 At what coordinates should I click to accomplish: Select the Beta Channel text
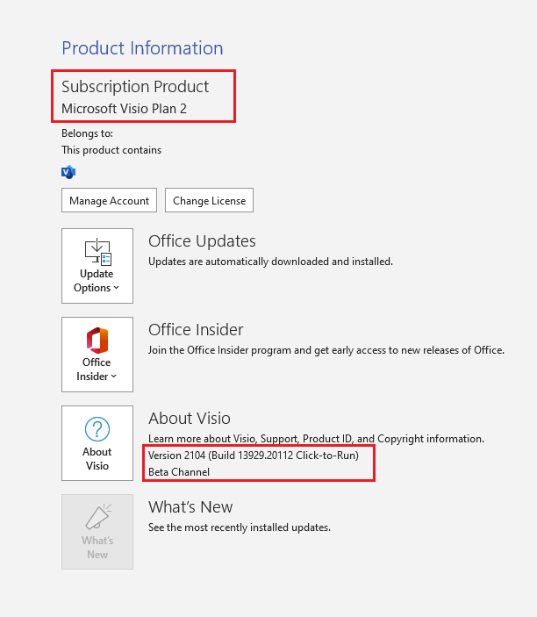[179, 472]
